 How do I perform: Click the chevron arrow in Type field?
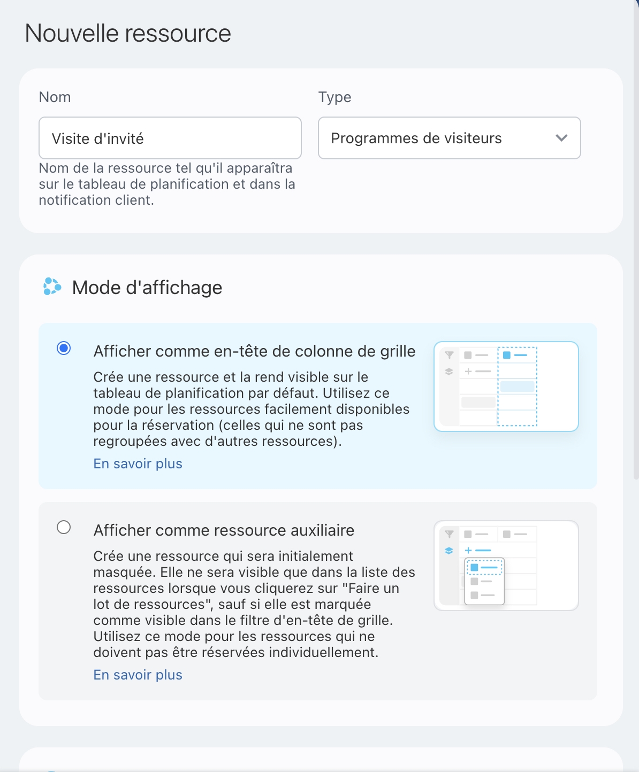561,138
